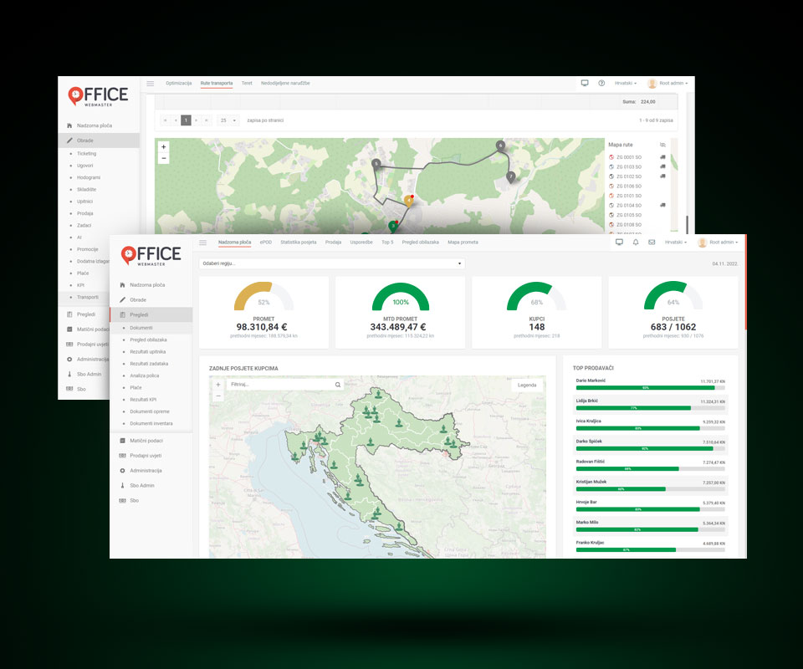Image resolution: width=803 pixels, height=669 pixels.
Task: Zoom in on the route map
Action: pos(163,146)
